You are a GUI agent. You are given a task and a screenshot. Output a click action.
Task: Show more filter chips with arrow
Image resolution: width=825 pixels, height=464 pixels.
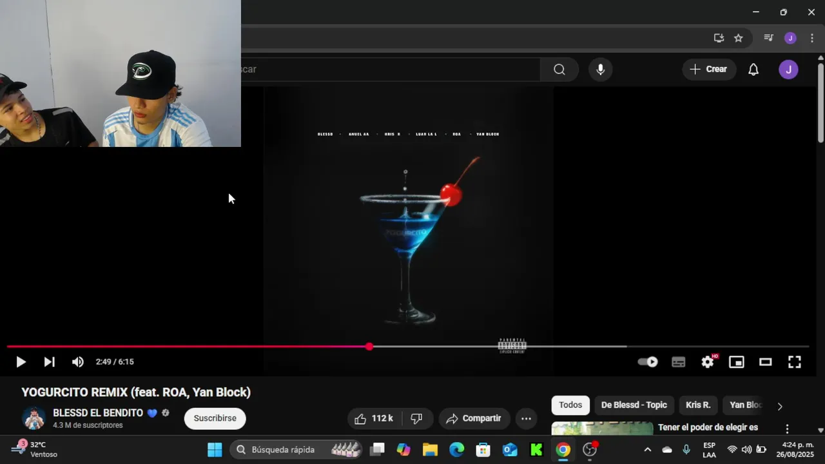click(780, 406)
